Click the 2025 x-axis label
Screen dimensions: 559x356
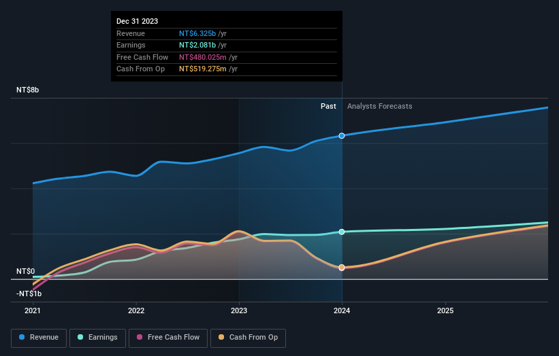445,311
